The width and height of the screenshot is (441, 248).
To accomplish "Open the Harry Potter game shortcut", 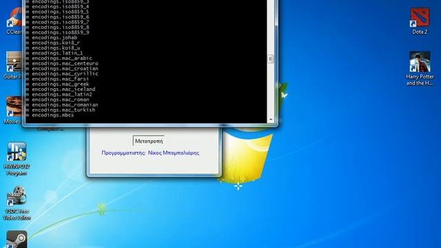I will 420,69.
